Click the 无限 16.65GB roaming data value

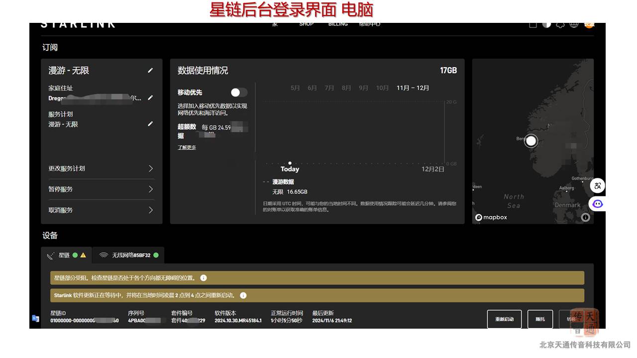[290, 192]
